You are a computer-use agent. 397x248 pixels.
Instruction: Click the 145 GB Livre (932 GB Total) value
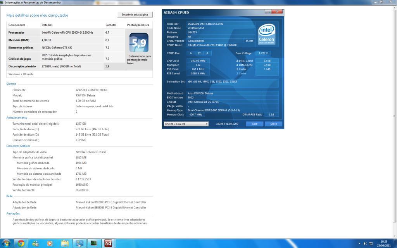point(92,134)
